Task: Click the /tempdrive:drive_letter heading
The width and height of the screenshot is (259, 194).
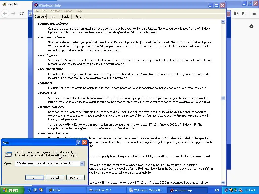Action: click(x=53, y=133)
